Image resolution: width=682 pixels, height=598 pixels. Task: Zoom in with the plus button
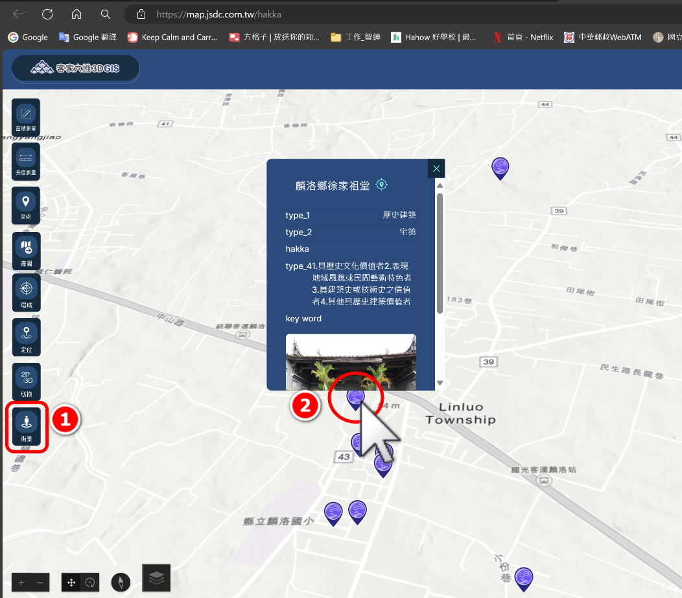tap(21, 582)
